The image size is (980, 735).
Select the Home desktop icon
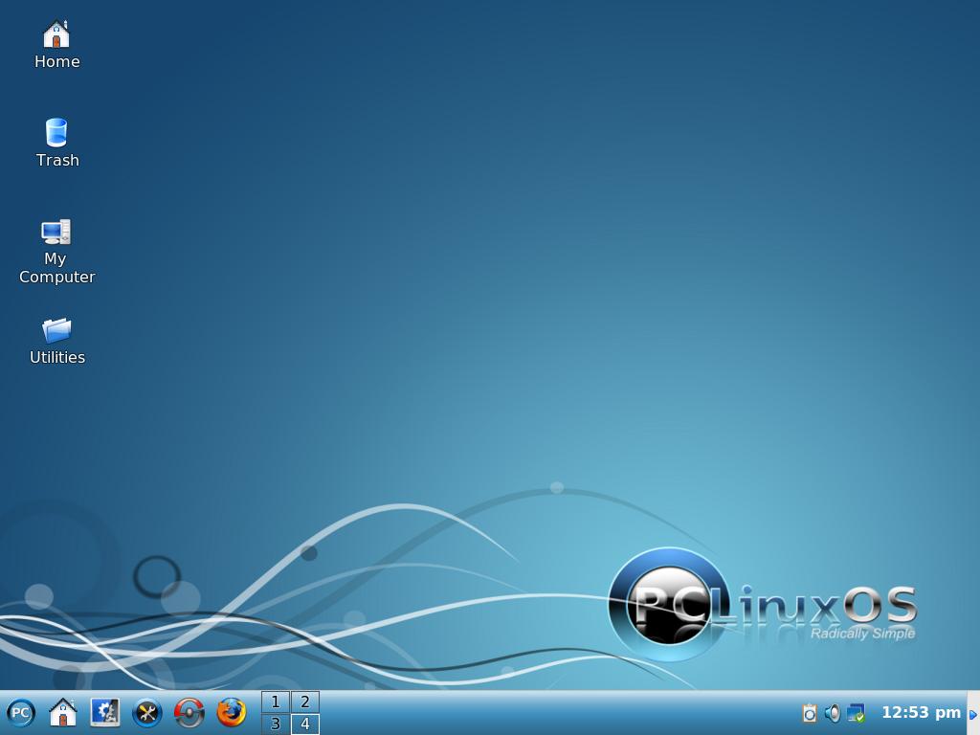click(56, 44)
